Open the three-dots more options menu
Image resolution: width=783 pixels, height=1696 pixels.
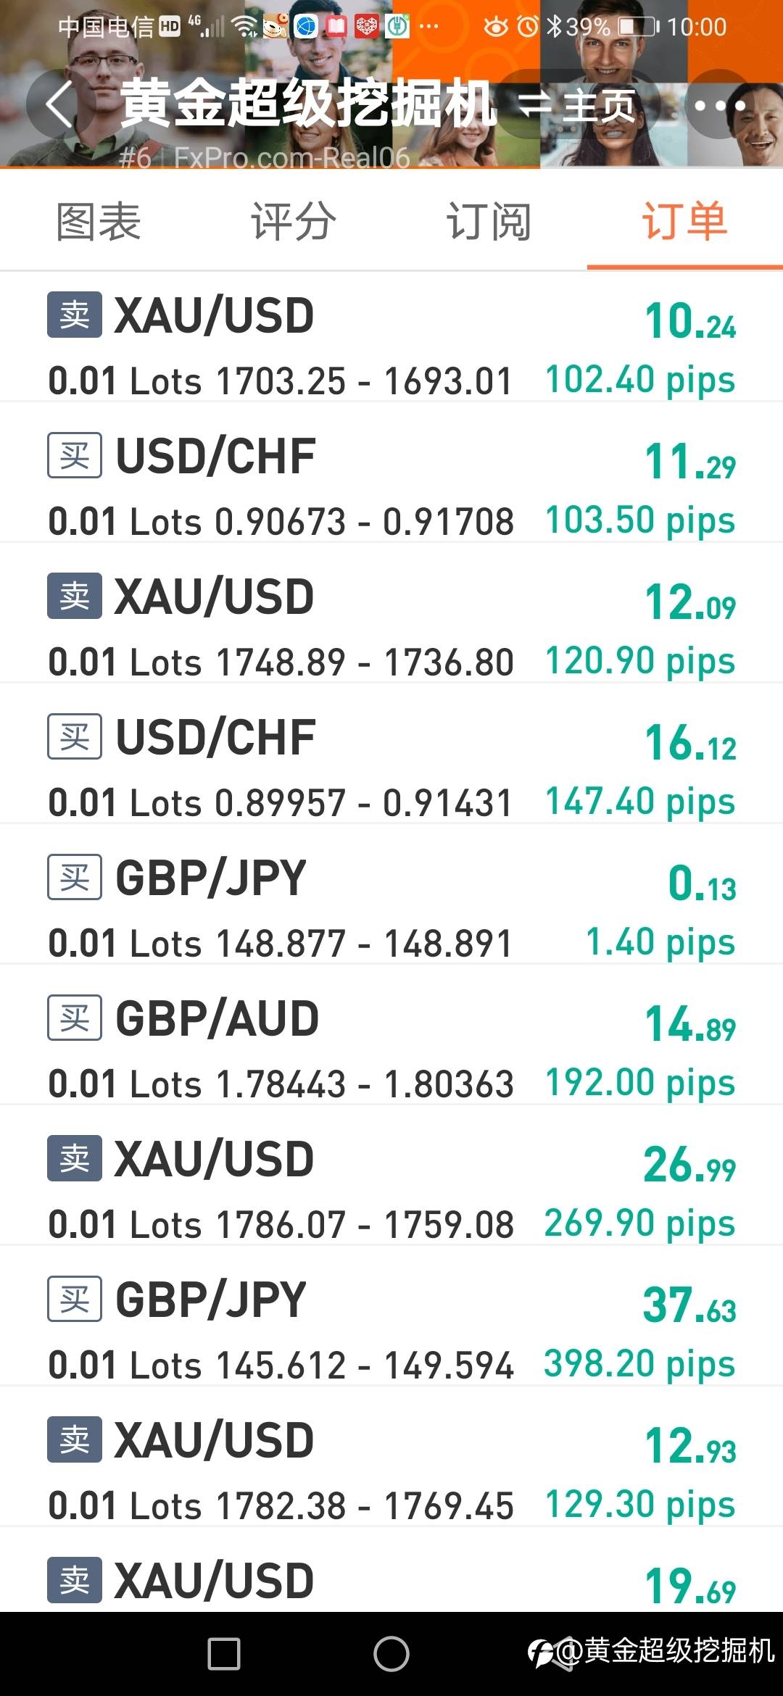point(718,106)
